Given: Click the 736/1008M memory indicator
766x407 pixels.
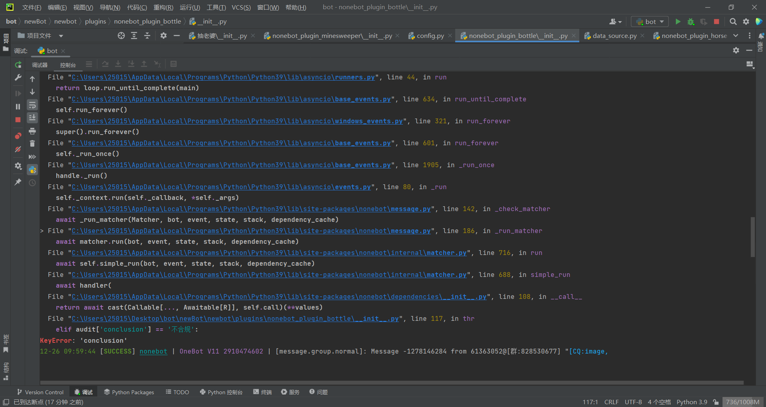Looking at the screenshot, I should (743, 402).
